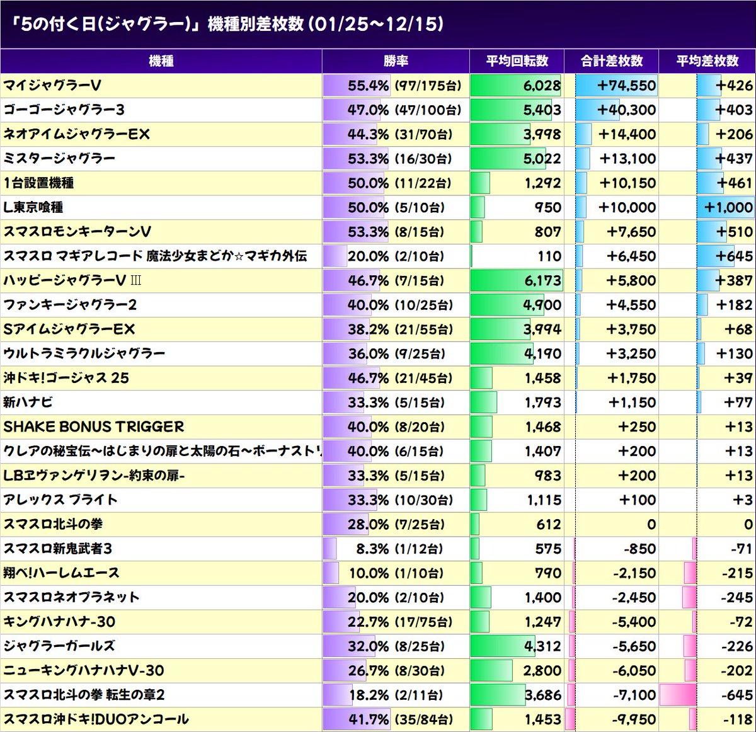Screen dimensions: 756x732
Task: Click the average spins value 6,173
Action: 542,280
